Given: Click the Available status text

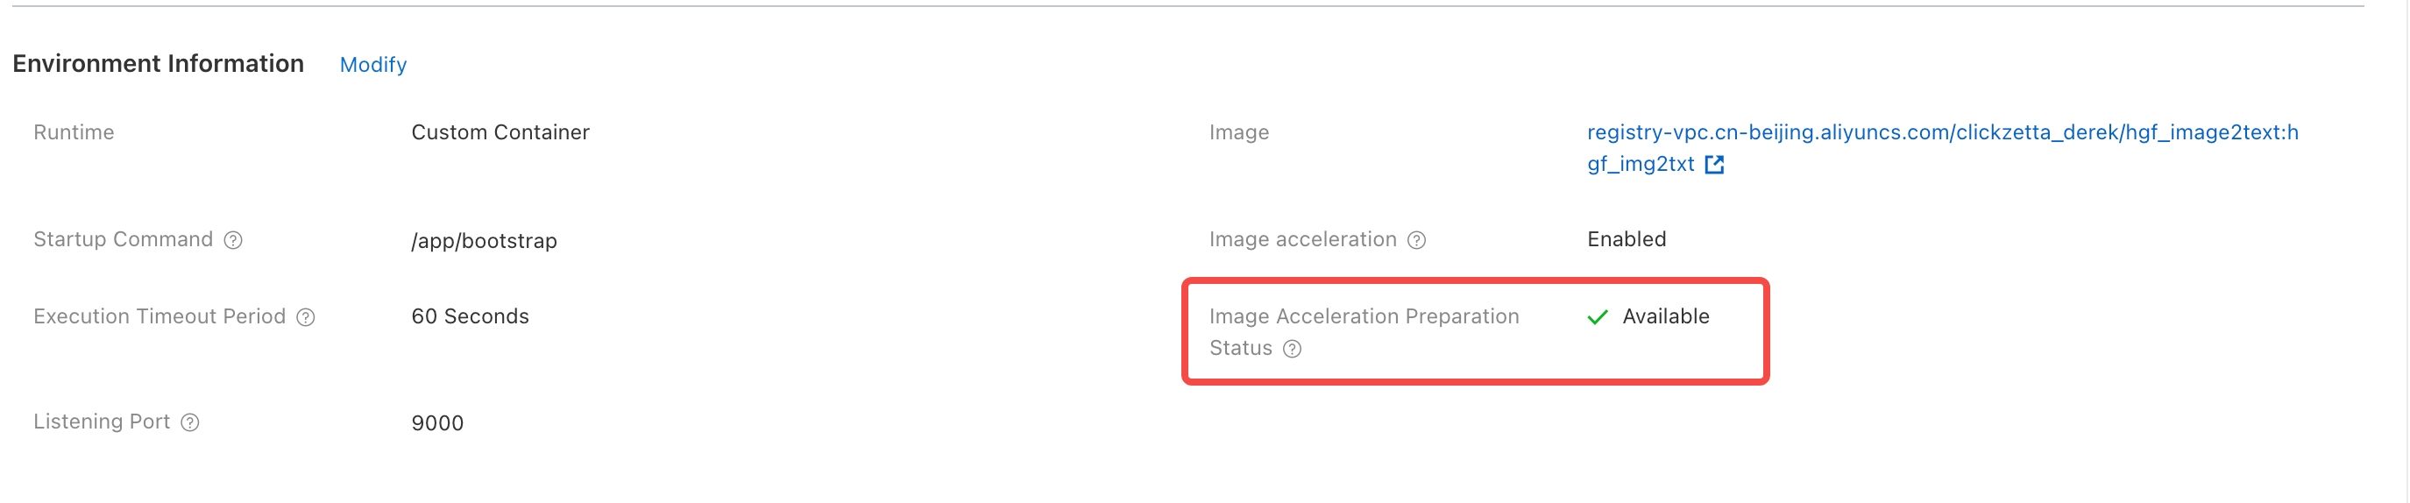Looking at the screenshot, I should point(1665,316).
